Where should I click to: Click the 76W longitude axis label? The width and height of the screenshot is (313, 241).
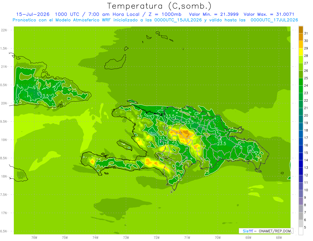point(34,238)
